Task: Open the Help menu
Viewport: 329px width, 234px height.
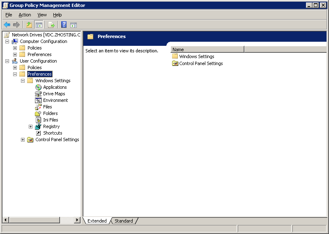Action: (57, 15)
